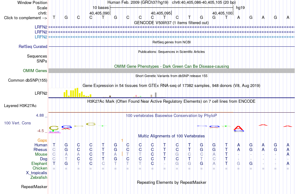Image resolution: width=295 pixels, height=194 pixels.
Task: Click the 4.88 PhyloP upper scale value
Action: [40, 115]
